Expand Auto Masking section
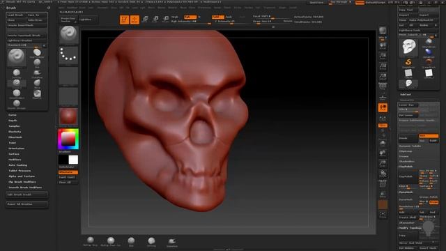The image size is (446, 251). [x=17, y=165]
